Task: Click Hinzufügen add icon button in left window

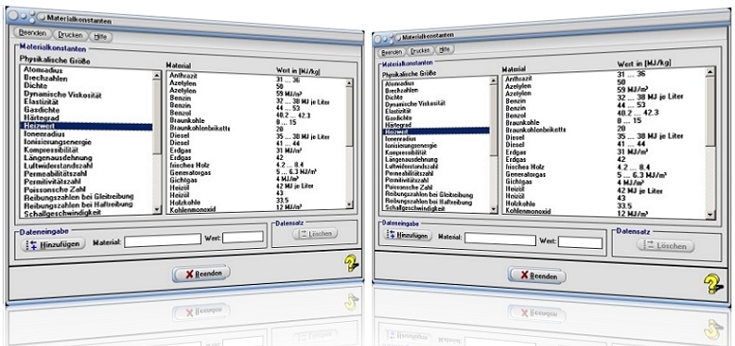Action: [x=54, y=244]
